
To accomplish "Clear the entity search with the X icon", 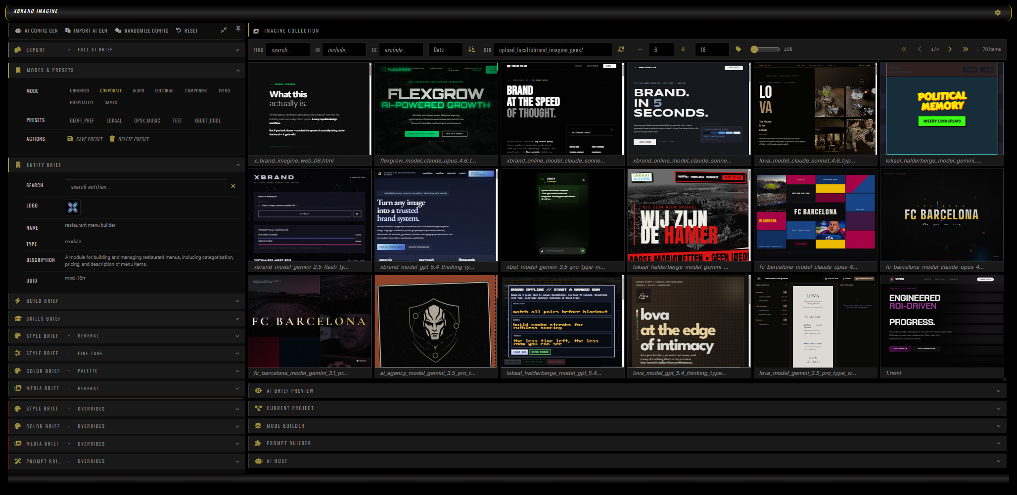I will (233, 186).
